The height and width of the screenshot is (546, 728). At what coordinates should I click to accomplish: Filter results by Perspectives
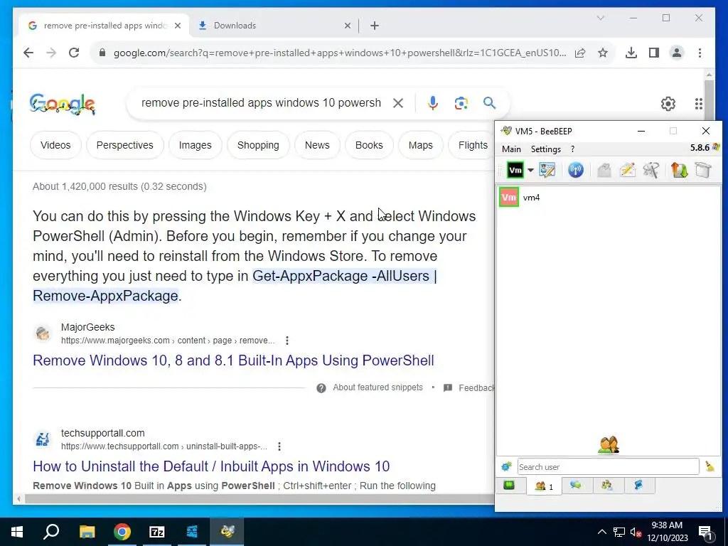125,145
